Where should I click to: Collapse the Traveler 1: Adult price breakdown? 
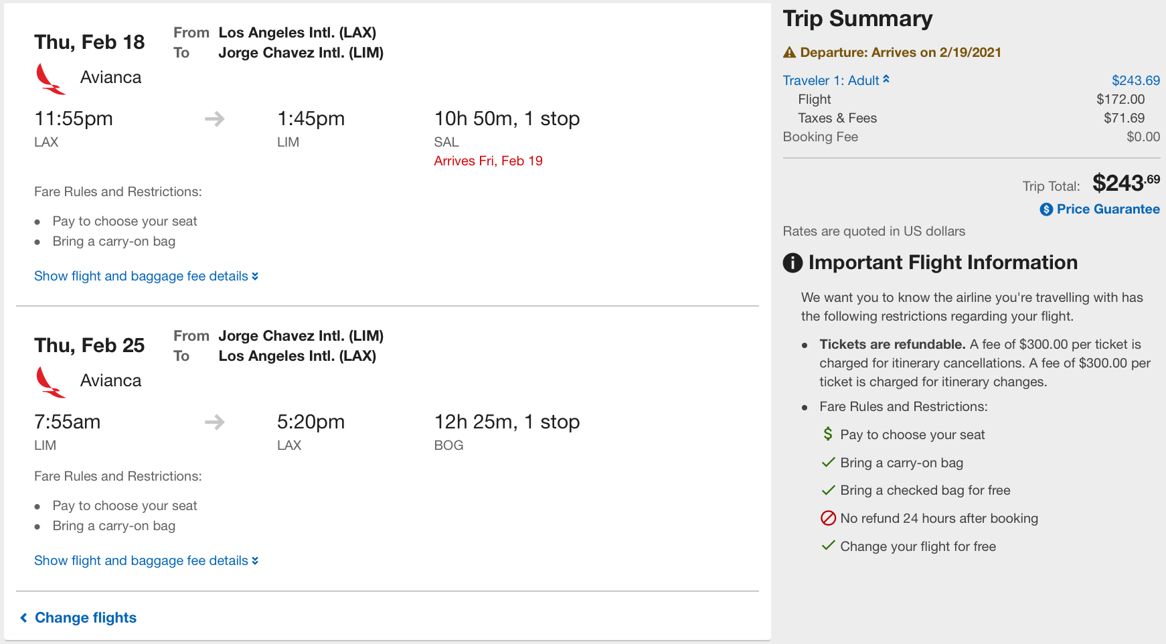(x=836, y=80)
